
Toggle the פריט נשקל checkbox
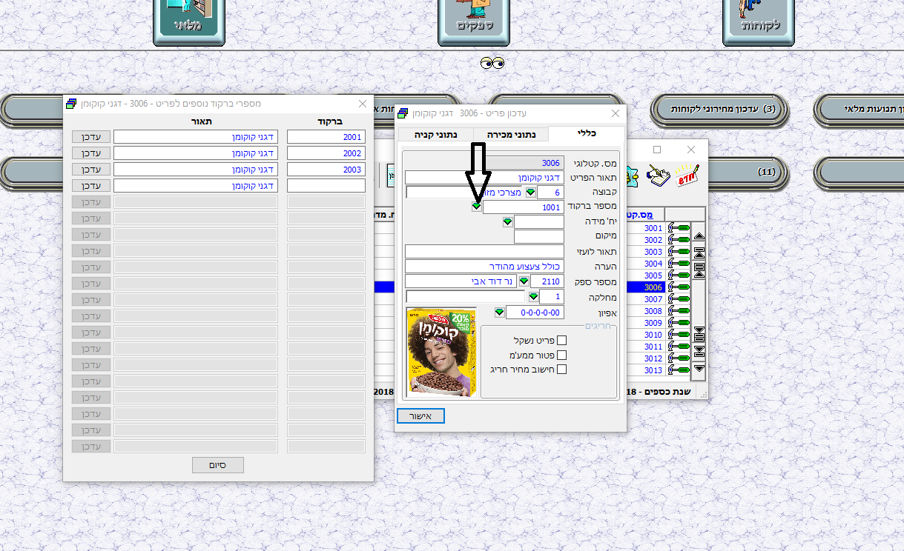561,341
